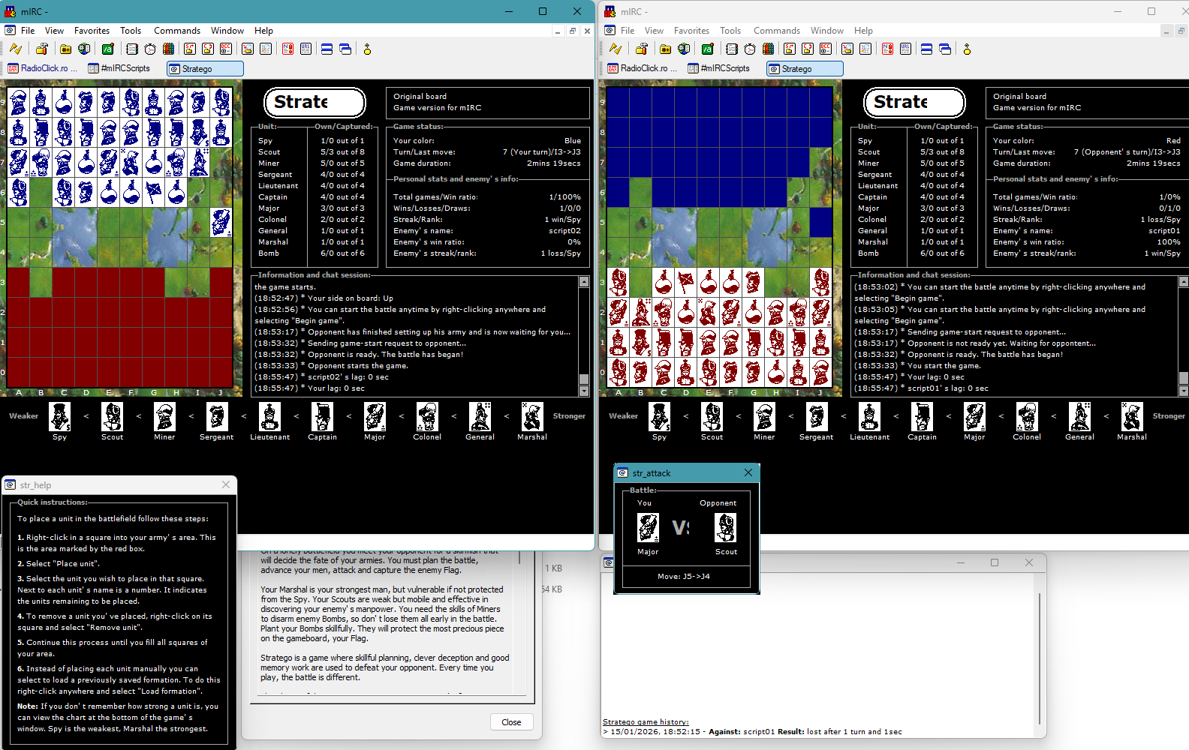Click the Miner rank icon in left window
This screenshot has height=750, width=1189.
(x=164, y=416)
